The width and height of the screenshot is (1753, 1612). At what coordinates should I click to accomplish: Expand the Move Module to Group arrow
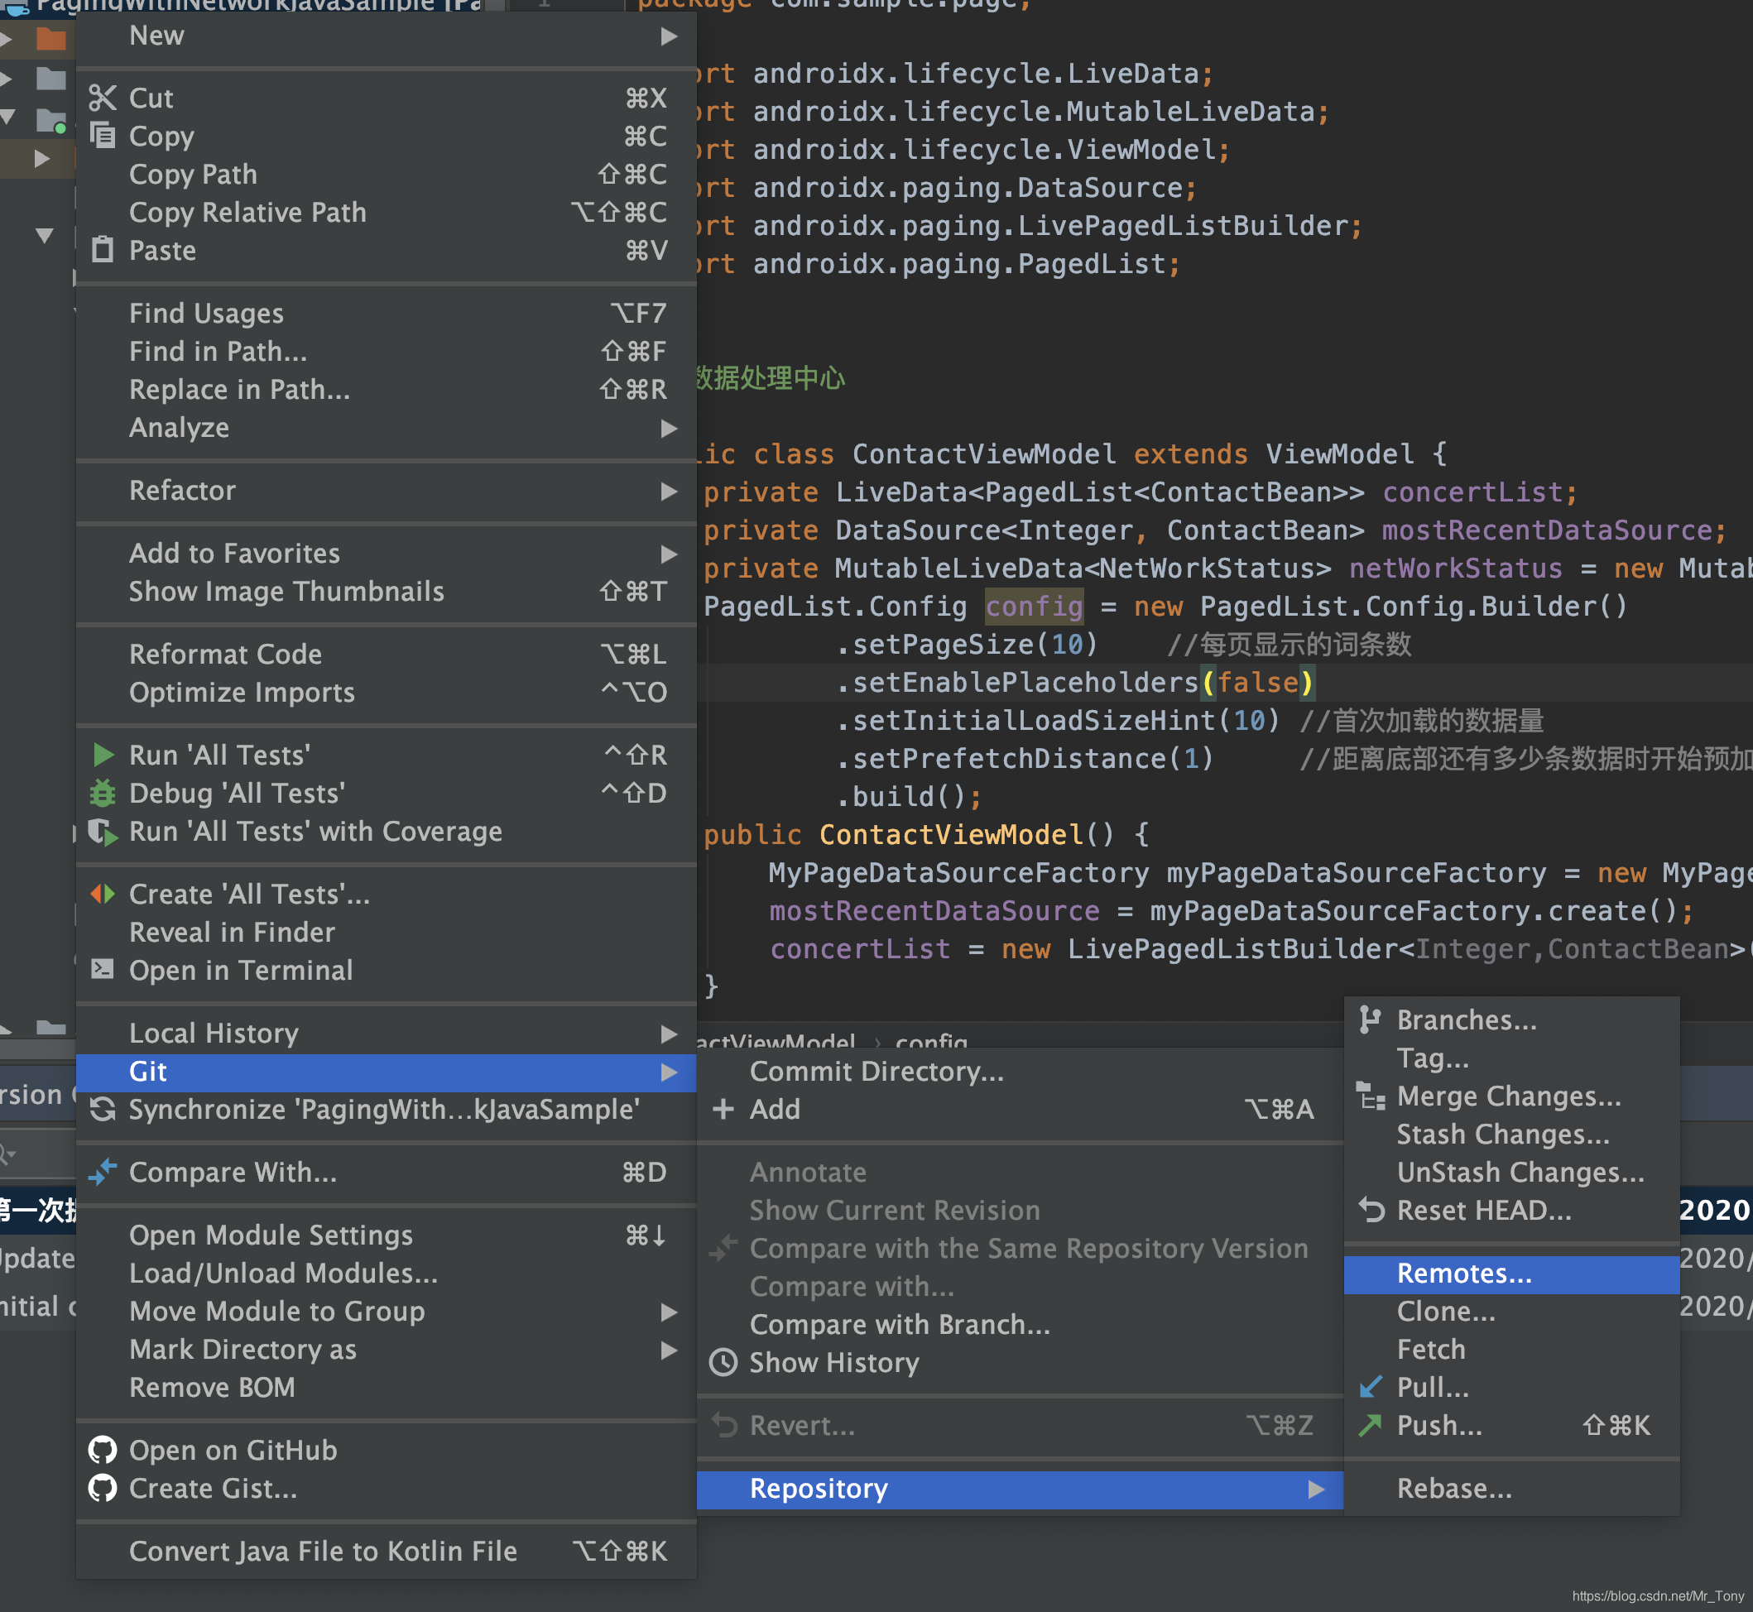(x=670, y=1312)
